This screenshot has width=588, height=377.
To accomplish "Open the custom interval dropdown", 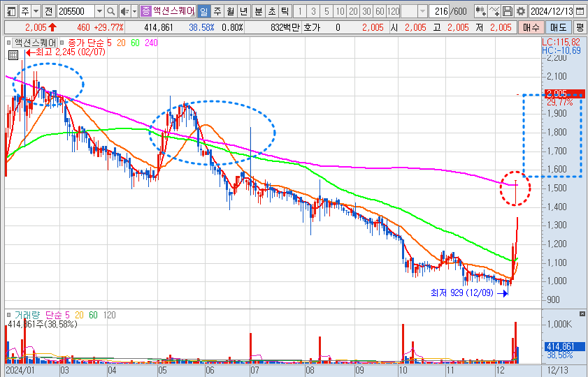I will tap(422, 11).
